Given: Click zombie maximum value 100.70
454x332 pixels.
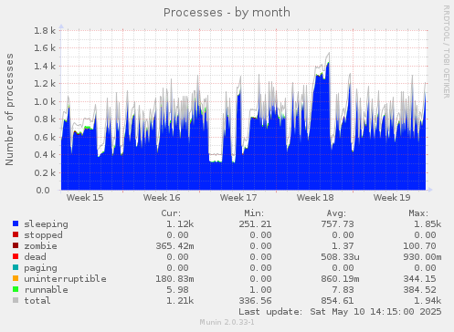Looking at the screenshot, I should [420, 246].
